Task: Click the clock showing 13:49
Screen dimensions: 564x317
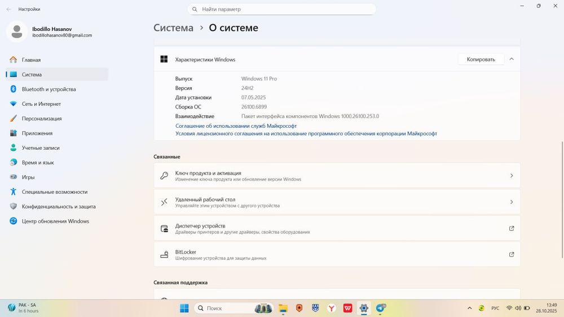Action: (552, 305)
